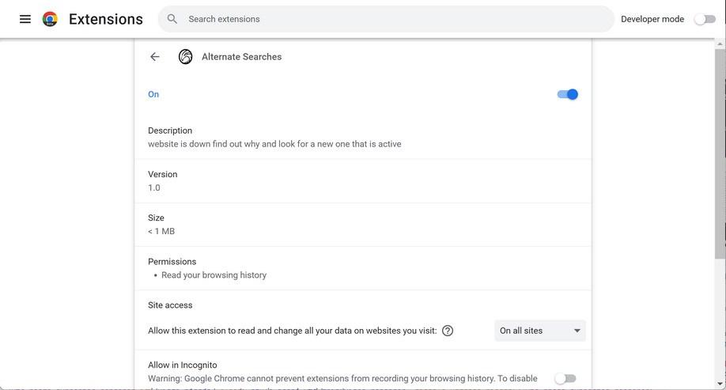Click "Read your browsing history" permission
Viewport: 726px width, 390px height.
[214, 275]
